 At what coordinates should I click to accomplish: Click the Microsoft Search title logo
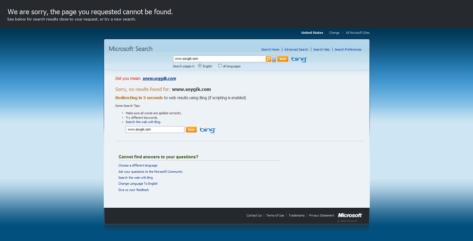tap(131, 49)
